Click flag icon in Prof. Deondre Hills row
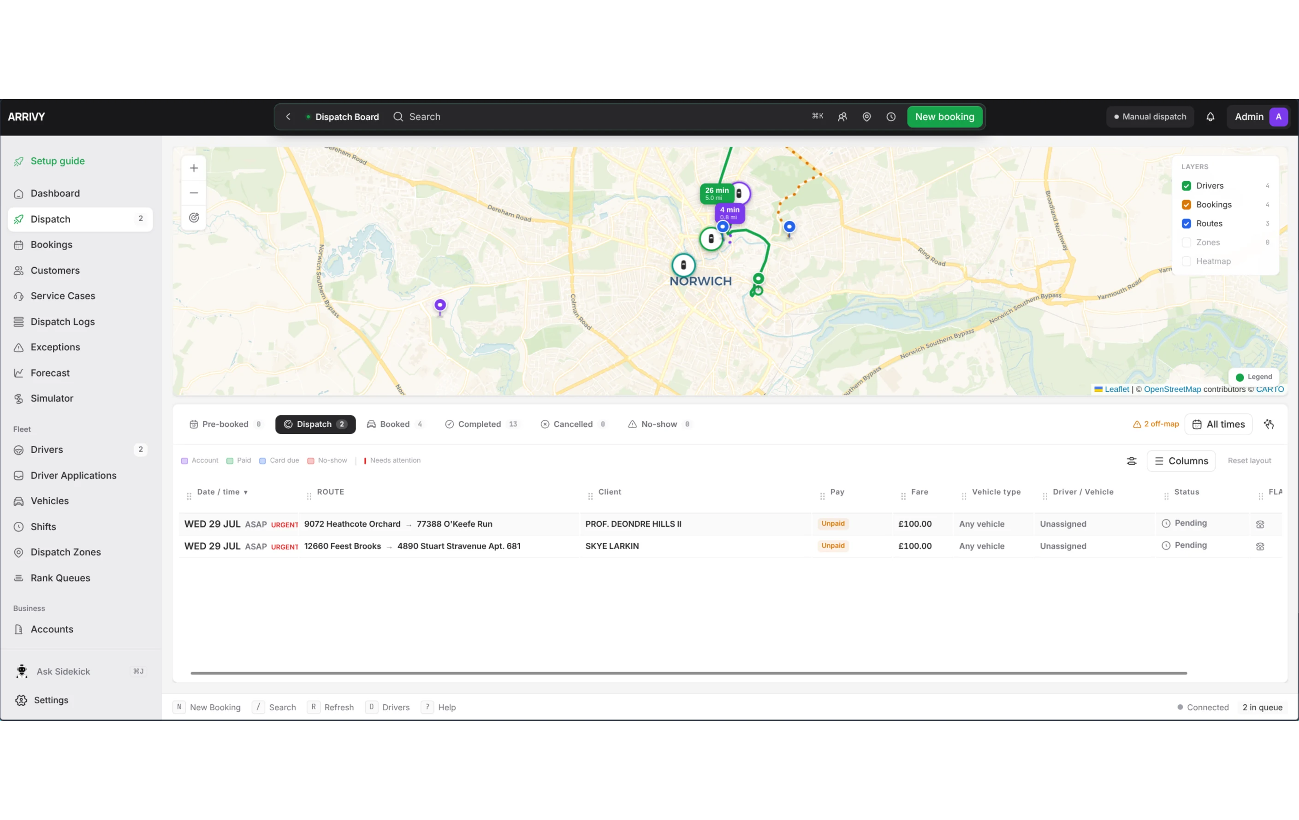The width and height of the screenshot is (1299, 820). 1260,524
